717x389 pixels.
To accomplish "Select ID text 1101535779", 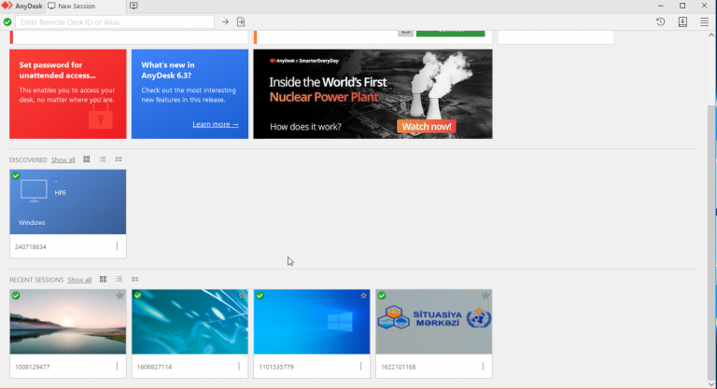I will point(276,367).
